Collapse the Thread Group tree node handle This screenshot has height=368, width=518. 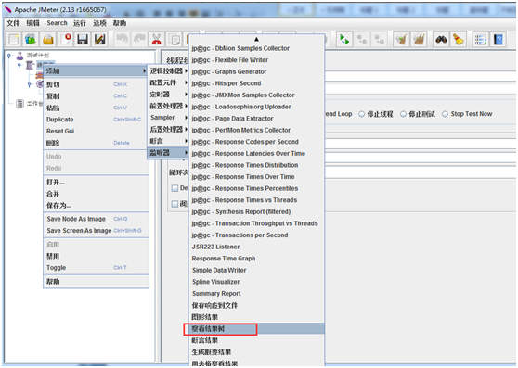click(x=19, y=65)
